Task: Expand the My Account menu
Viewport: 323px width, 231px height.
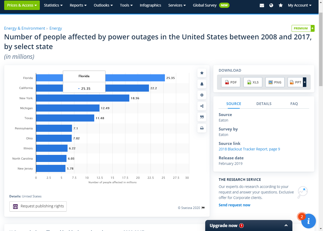Action: pos(299,5)
